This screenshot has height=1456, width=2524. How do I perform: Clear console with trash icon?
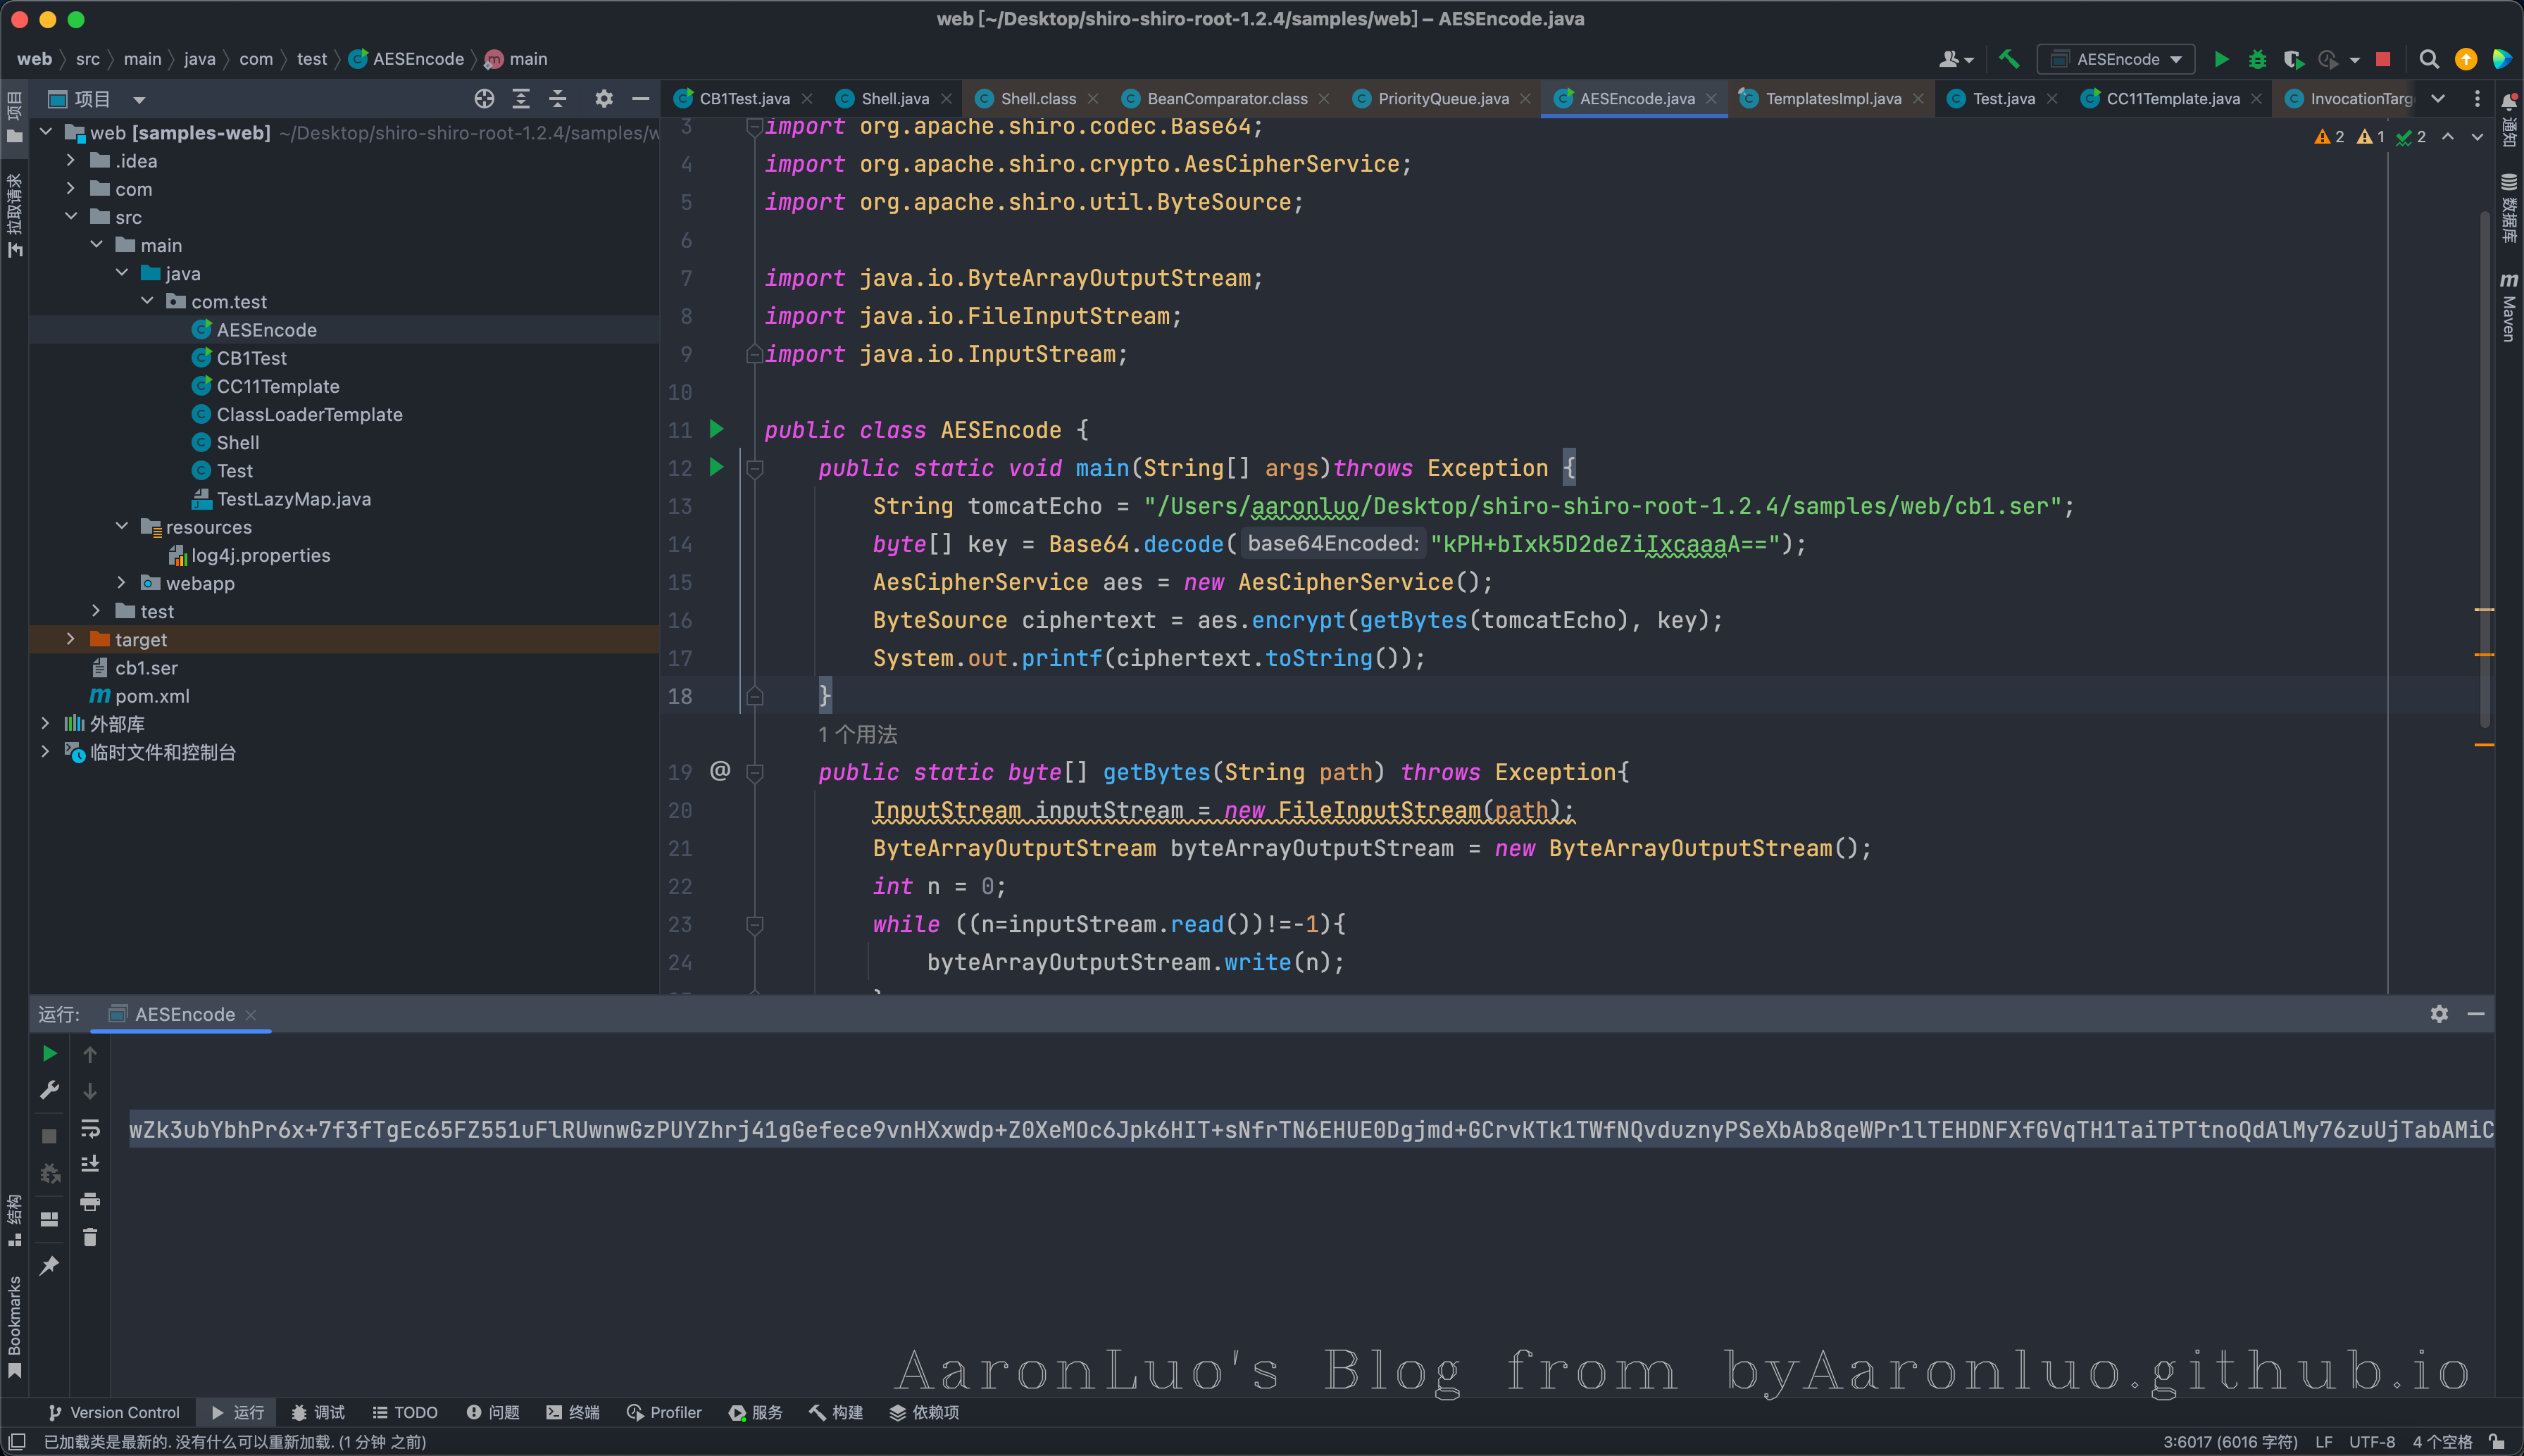(90, 1238)
